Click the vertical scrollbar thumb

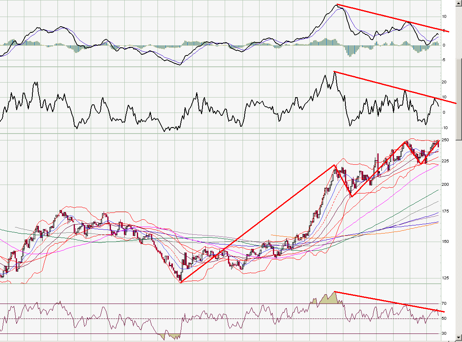tap(459, 99)
